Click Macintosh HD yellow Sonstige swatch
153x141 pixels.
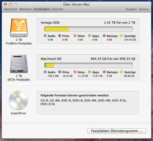point(121,72)
